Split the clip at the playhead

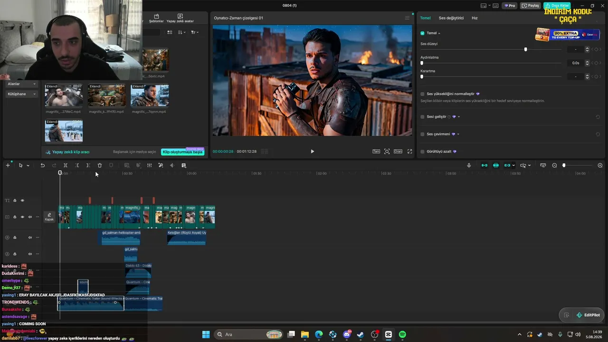(66, 165)
